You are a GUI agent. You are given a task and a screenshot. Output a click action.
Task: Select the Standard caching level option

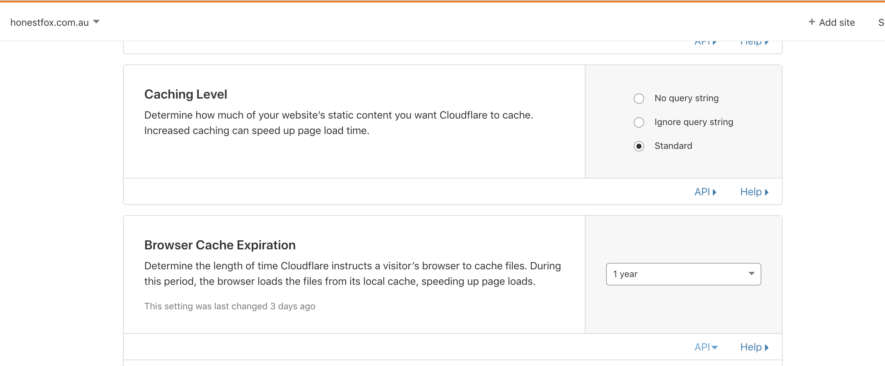639,146
